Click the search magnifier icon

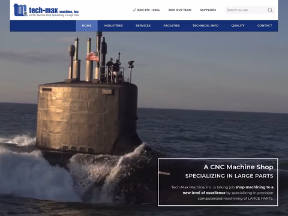[x=270, y=10]
